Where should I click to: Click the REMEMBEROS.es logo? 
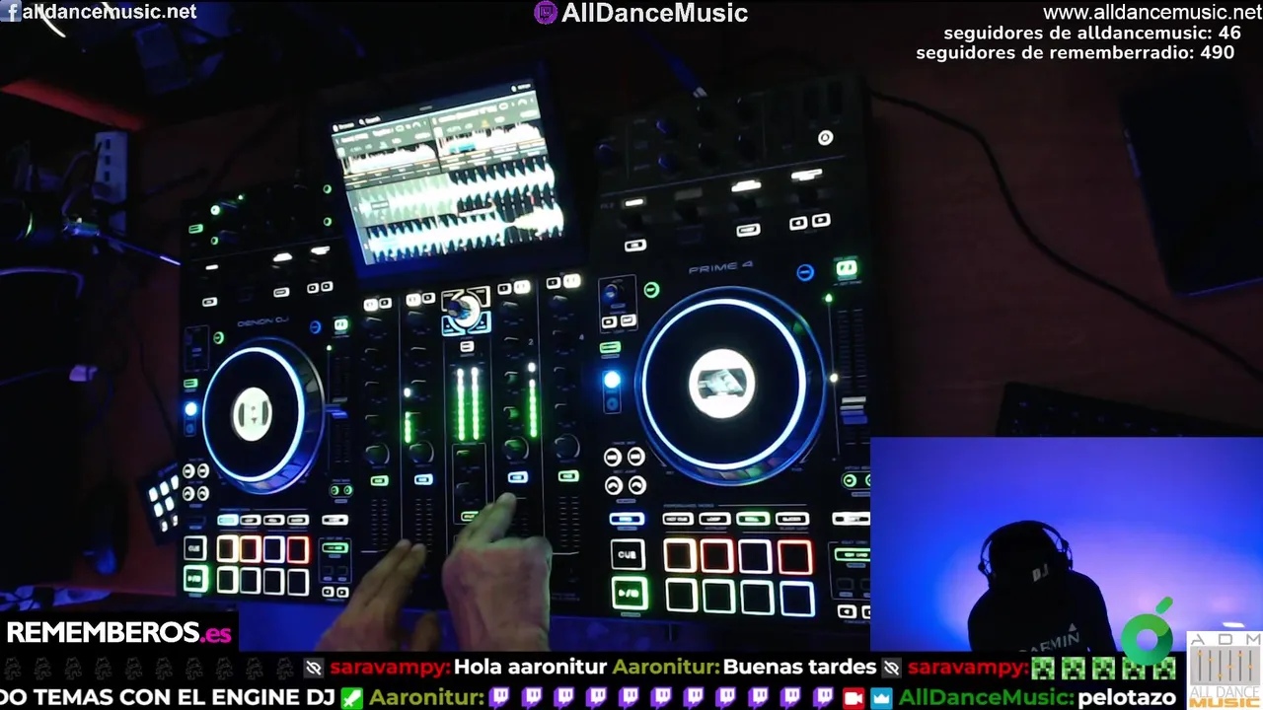pos(119,632)
